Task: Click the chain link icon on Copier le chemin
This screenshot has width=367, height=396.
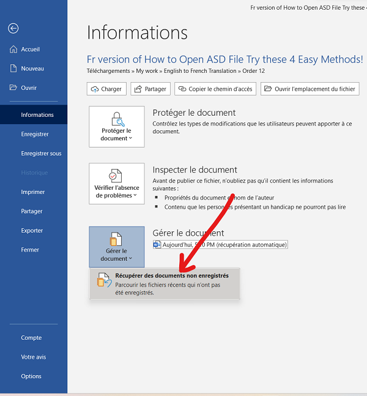Action: tap(182, 89)
